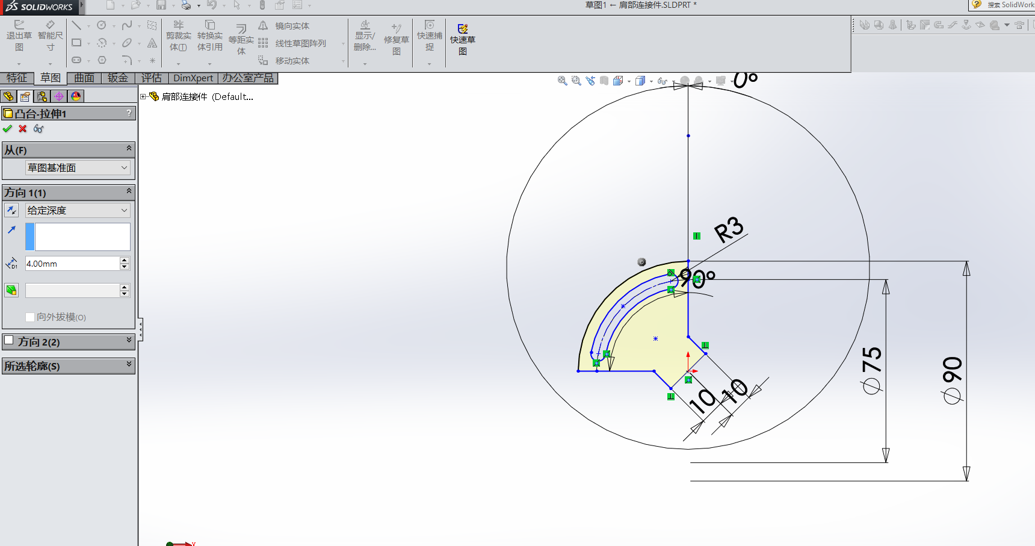
Task: Select the Sketch Fillet tool
Action: (x=127, y=60)
